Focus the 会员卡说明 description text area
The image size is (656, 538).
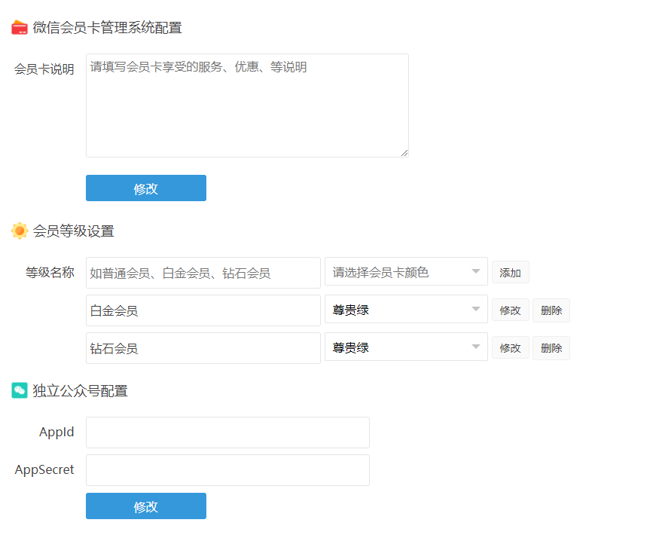[x=247, y=105]
